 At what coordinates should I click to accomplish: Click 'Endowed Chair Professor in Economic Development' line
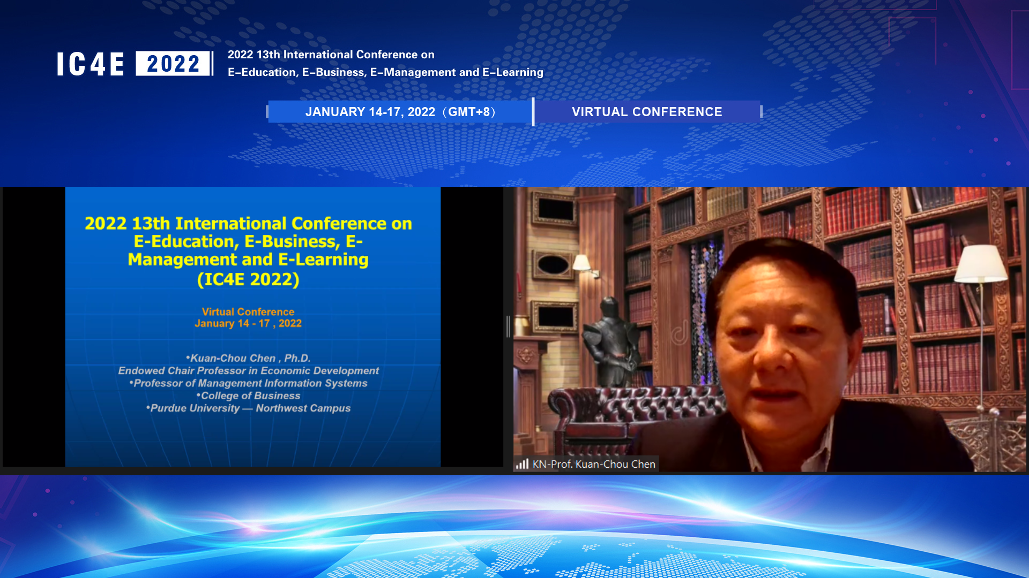click(x=248, y=370)
